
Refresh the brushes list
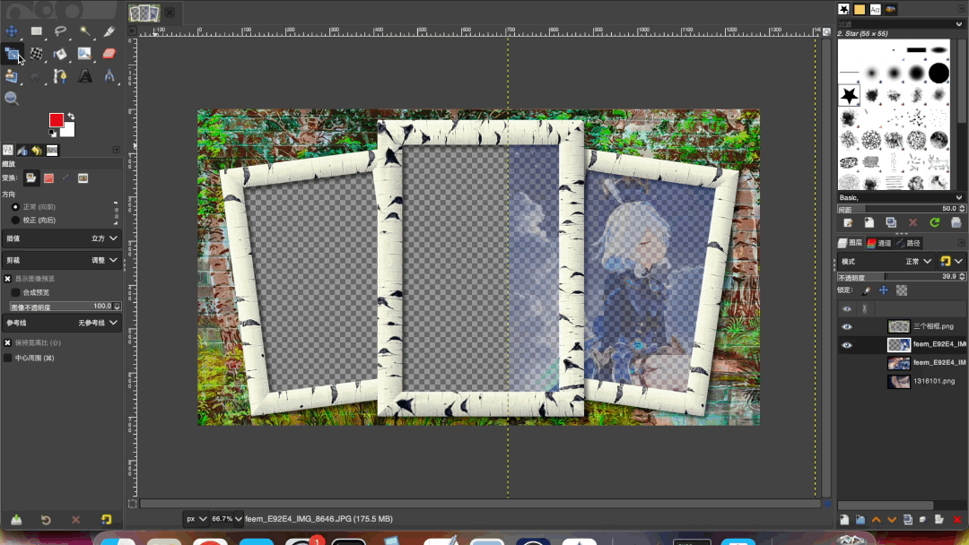click(x=934, y=223)
